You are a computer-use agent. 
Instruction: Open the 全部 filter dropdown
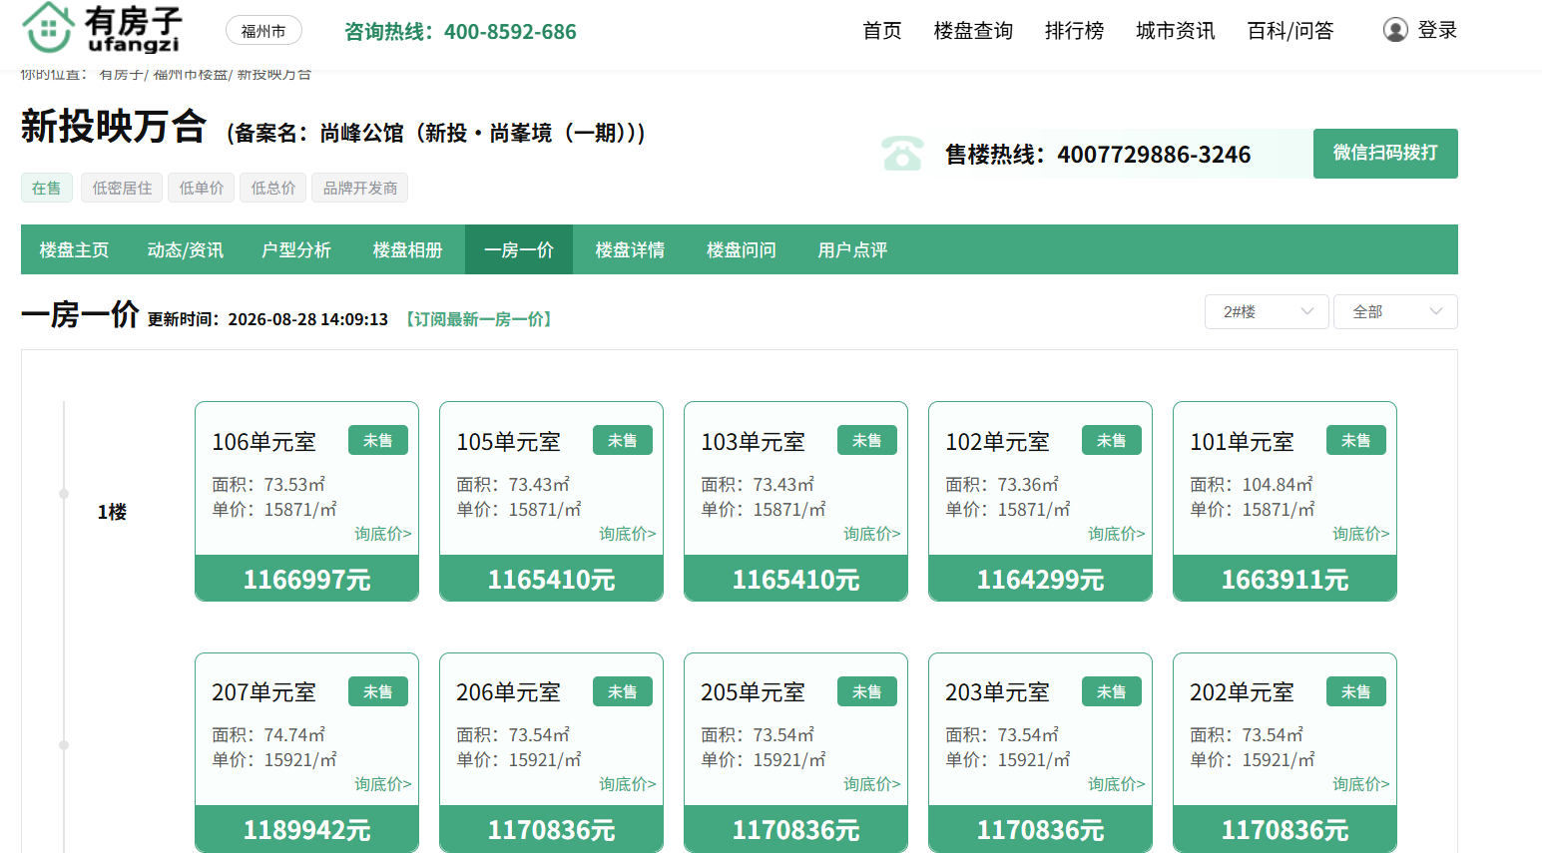(x=1395, y=311)
